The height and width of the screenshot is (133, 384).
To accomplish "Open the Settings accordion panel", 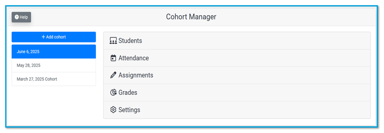I will [x=237, y=110].
